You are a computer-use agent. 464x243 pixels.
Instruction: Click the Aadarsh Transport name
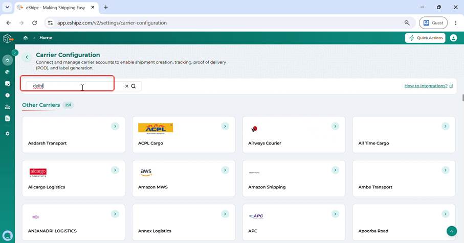[x=48, y=143]
